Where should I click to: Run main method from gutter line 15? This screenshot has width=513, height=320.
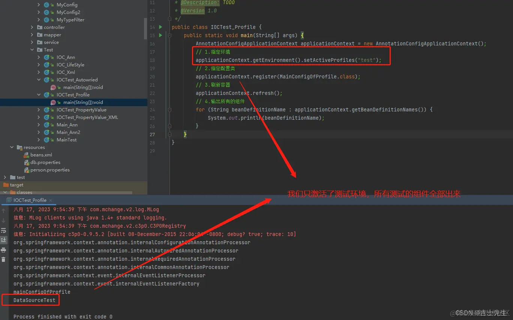pos(160,35)
